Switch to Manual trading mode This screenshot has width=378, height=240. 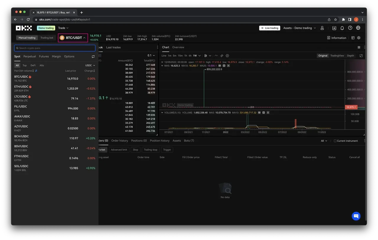(x=27, y=38)
